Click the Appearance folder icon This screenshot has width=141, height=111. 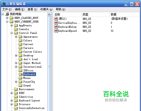click(x=20, y=37)
